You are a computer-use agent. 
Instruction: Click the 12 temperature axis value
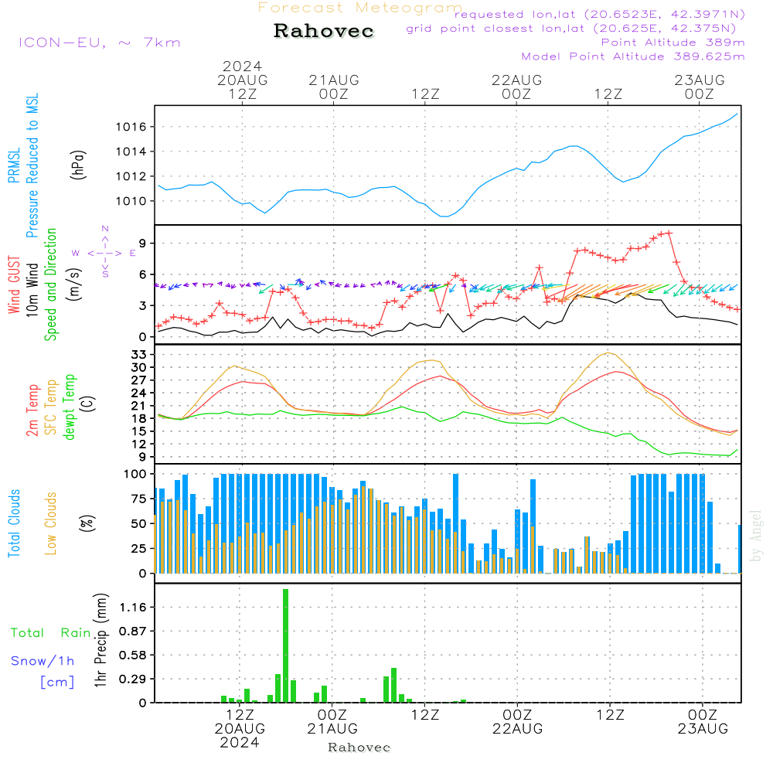[138, 444]
